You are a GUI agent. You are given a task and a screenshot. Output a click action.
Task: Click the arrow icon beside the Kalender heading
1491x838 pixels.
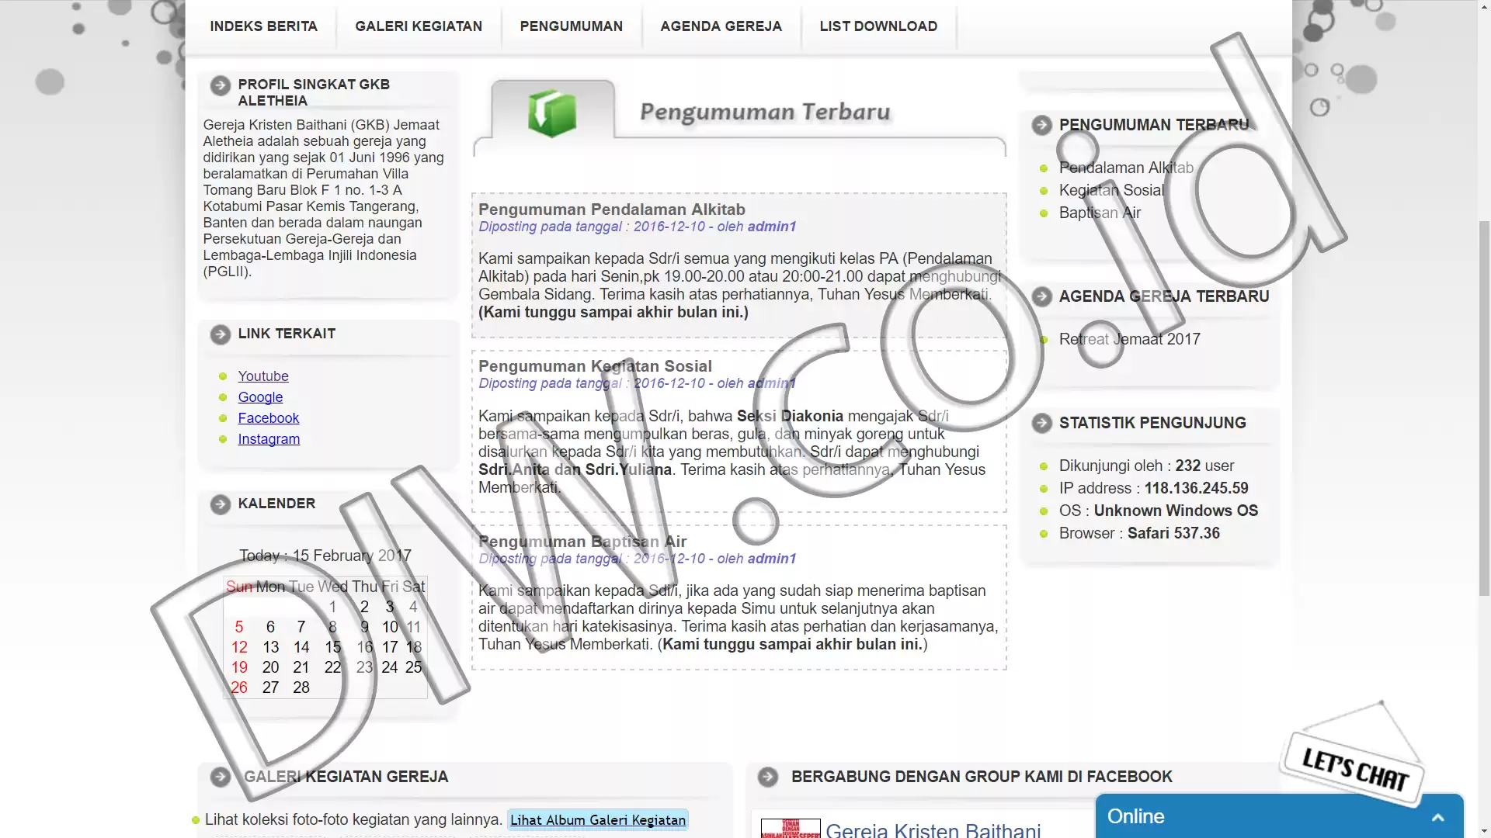(221, 504)
